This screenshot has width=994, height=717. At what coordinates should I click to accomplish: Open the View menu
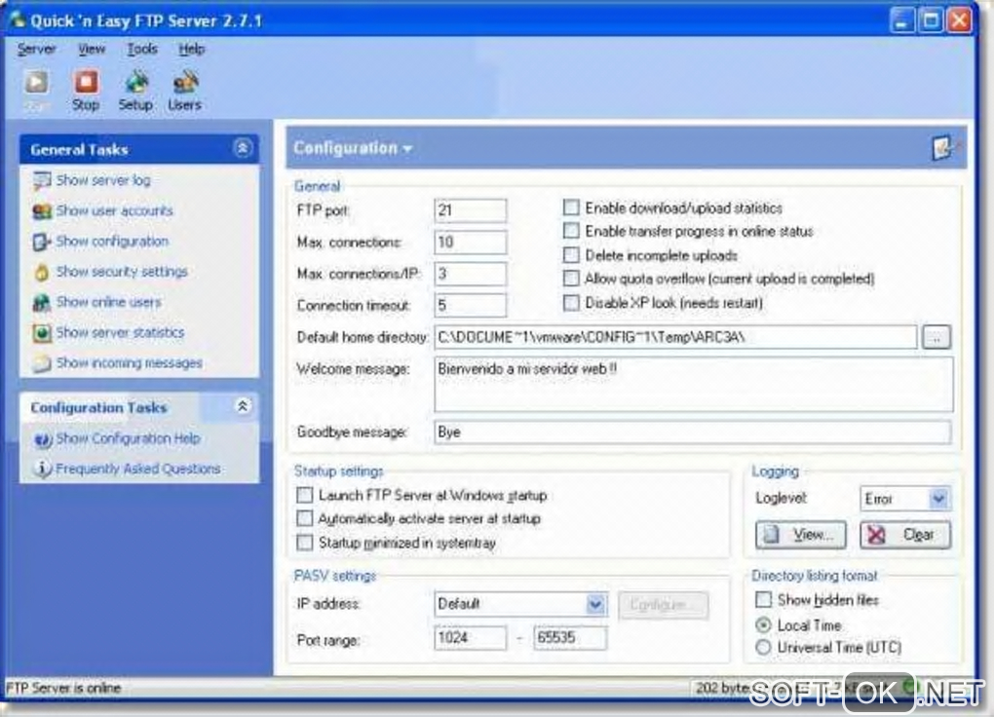coord(92,49)
